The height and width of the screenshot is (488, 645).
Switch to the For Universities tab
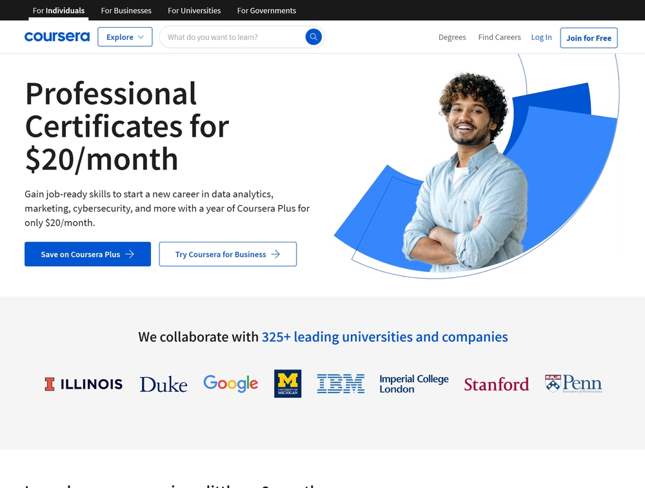coord(194,10)
